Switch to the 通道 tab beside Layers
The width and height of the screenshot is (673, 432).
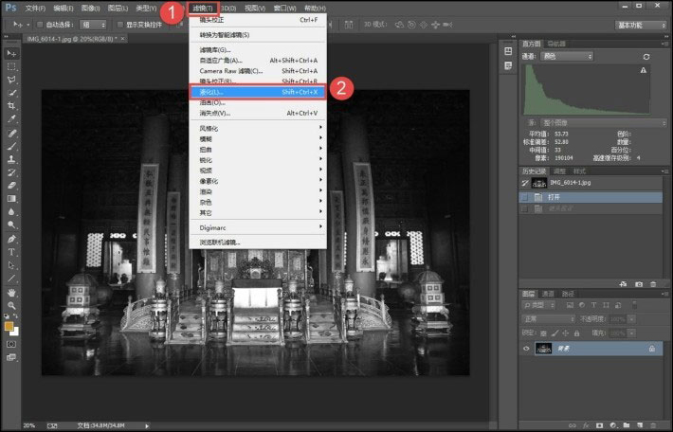pyautogui.click(x=547, y=294)
